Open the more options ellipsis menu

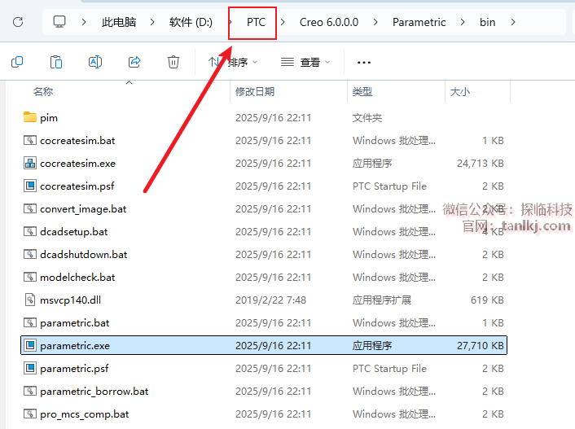pyautogui.click(x=364, y=62)
